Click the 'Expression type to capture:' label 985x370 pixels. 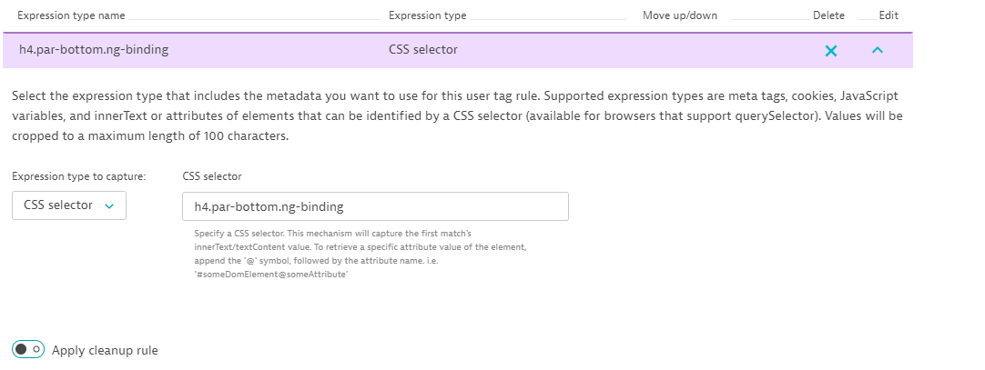[x=81, y=176]
